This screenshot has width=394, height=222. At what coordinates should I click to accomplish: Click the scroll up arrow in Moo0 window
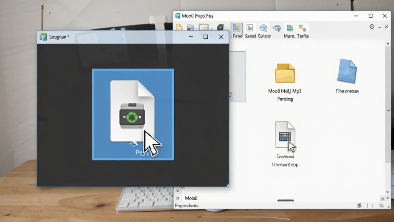(388, 44)
